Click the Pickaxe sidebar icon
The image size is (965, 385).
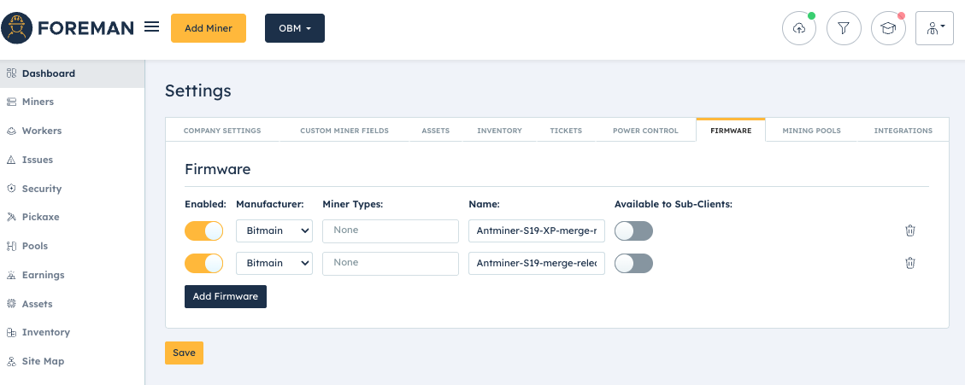(x=11, y=217)
